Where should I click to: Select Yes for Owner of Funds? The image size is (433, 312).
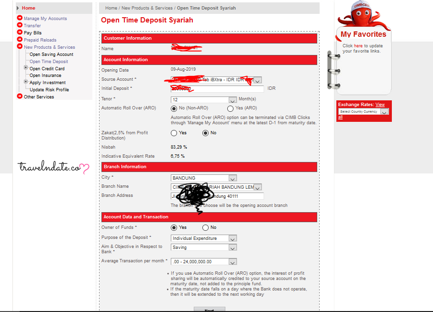click(x=174, y=228)
